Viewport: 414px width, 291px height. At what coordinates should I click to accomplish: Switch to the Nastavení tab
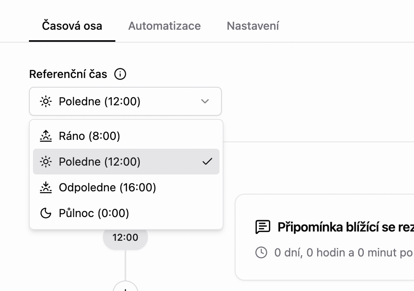click(252, 26)
